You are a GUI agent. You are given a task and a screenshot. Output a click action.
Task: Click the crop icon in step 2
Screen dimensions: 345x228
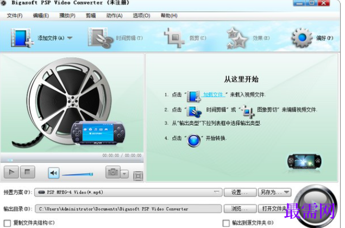[248, 111]
